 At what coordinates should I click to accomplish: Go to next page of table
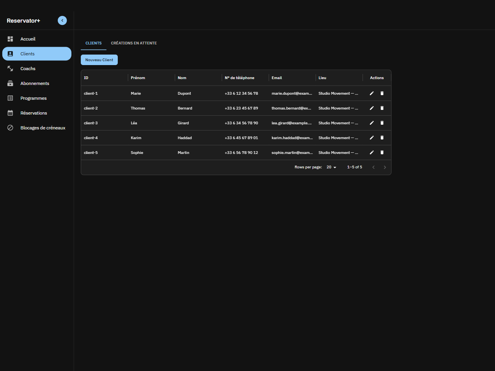[385, 167]
